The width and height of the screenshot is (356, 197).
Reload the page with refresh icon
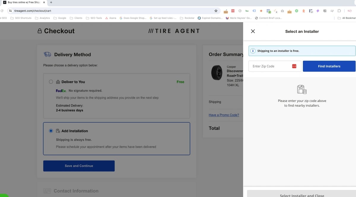coord(2,11)
